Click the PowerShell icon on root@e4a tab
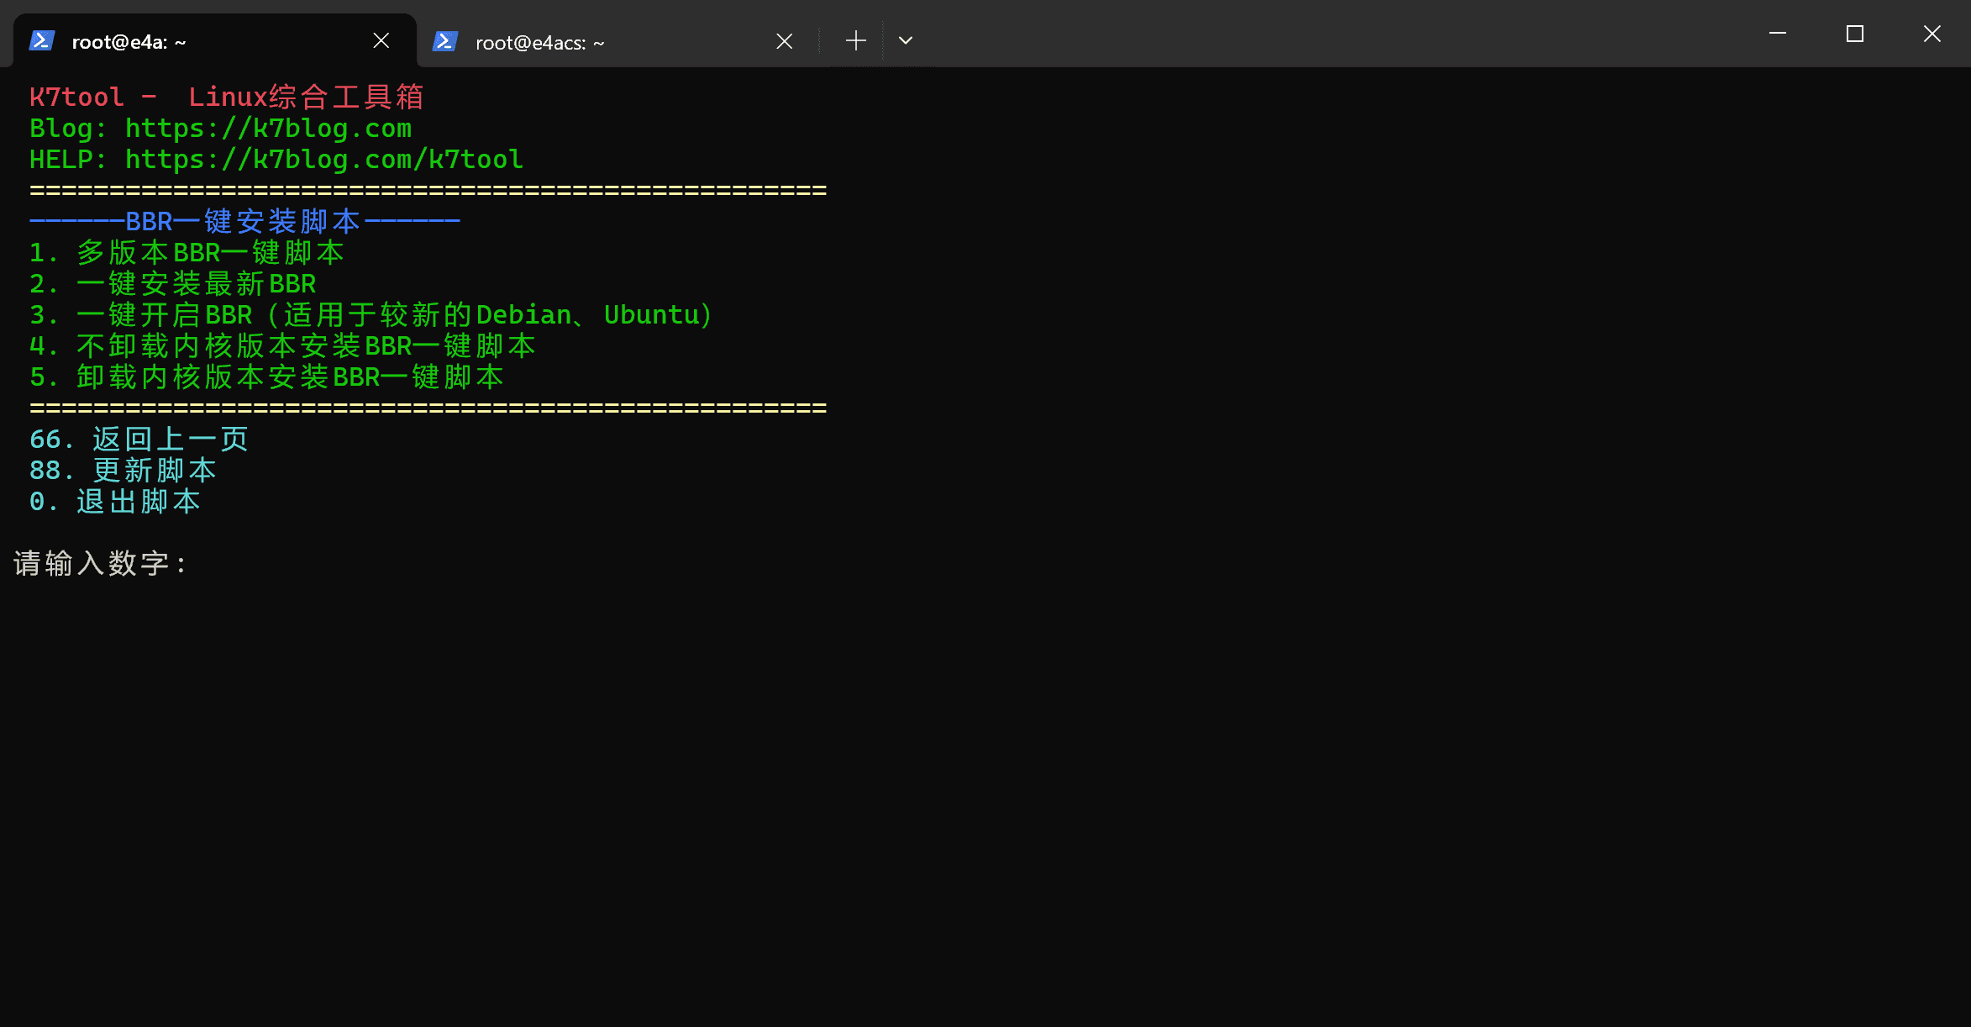This screenshot has height=1027, width=1971. coord(42,40)
